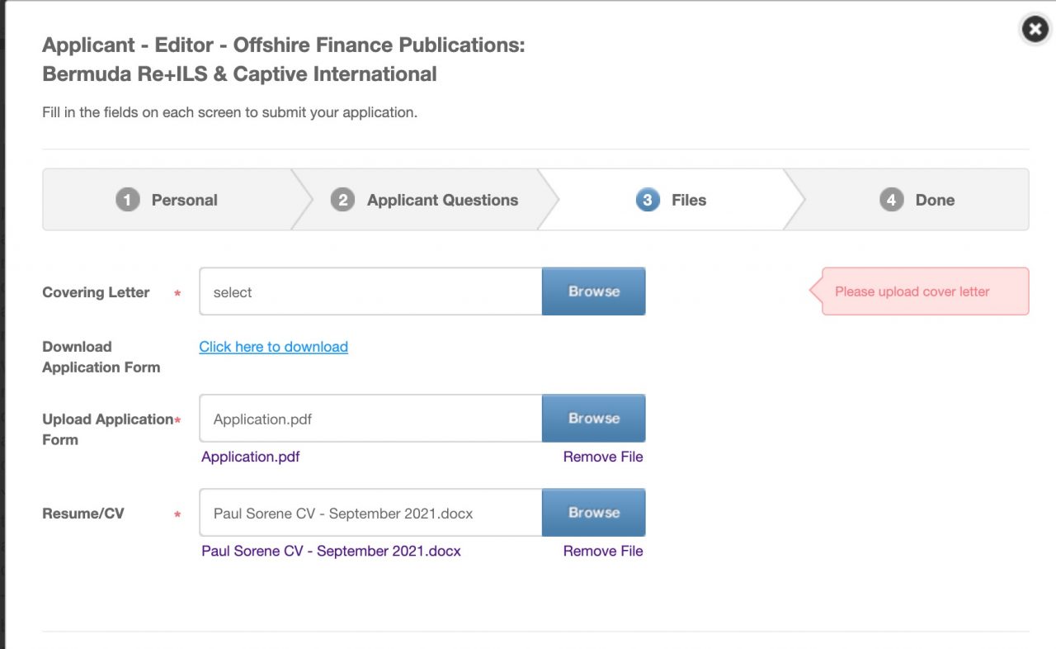Image resolution: width=1056 pixels, height=649 pixels.
Task: Click the Covering Letter label
Action: click(96, 292)
